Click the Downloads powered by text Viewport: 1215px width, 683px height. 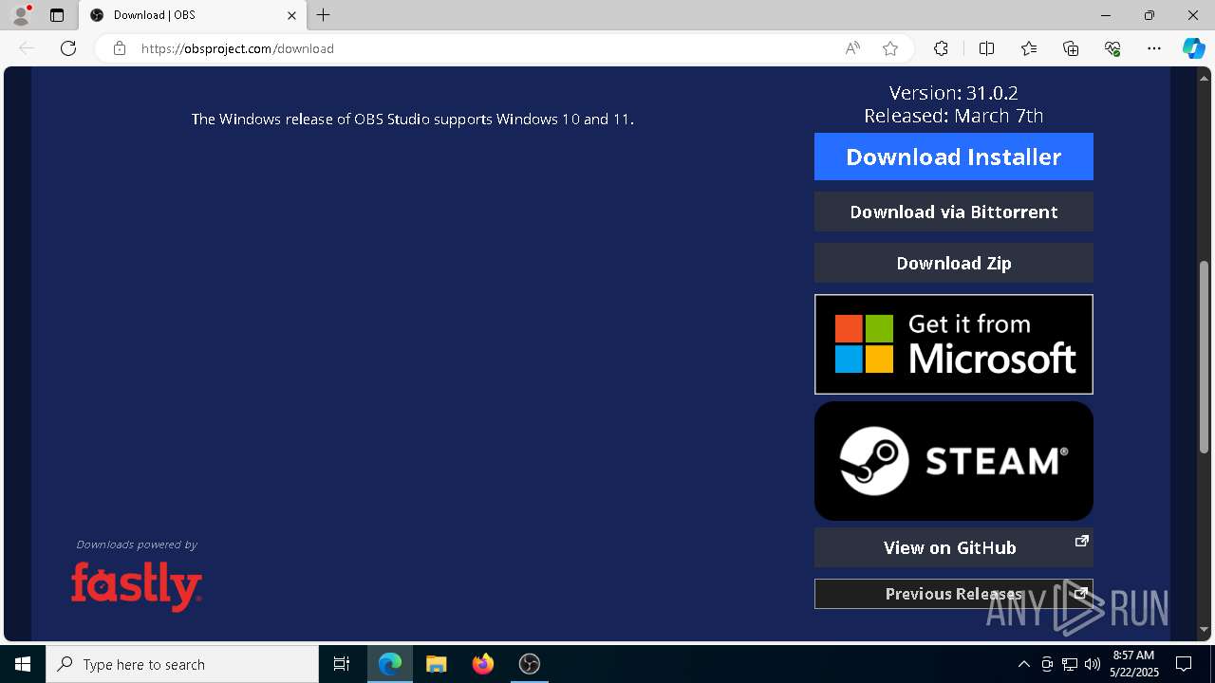tap(137, 545)
